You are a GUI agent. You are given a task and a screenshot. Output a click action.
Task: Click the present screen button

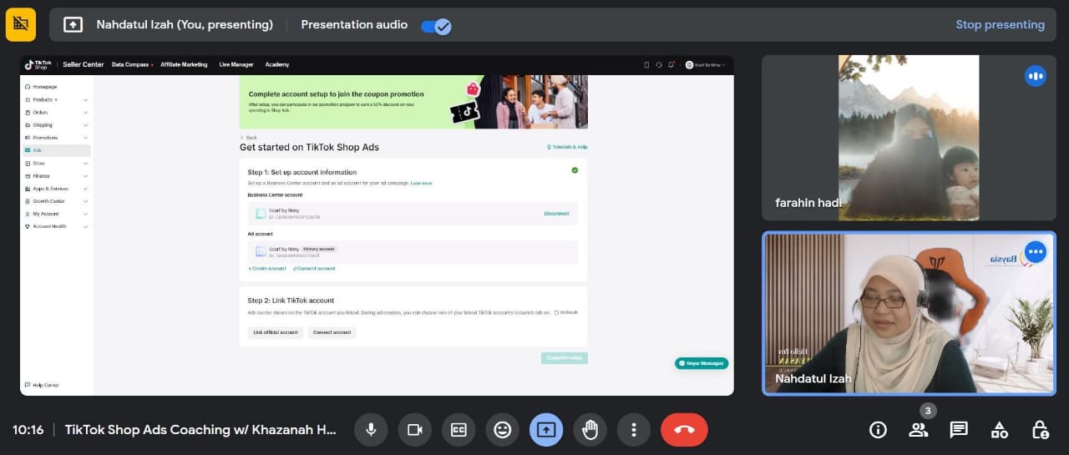tap(546, 430)
